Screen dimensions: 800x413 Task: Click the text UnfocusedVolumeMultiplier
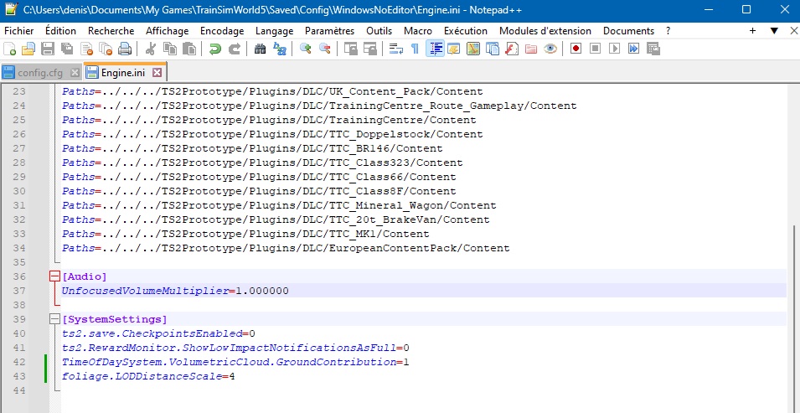tap(145, 291)
